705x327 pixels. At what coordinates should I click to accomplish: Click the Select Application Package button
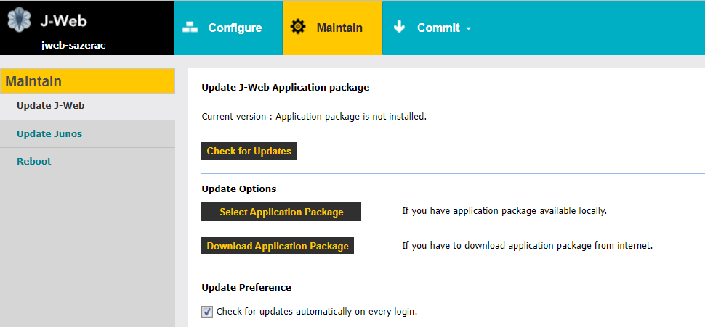point(281,212)
